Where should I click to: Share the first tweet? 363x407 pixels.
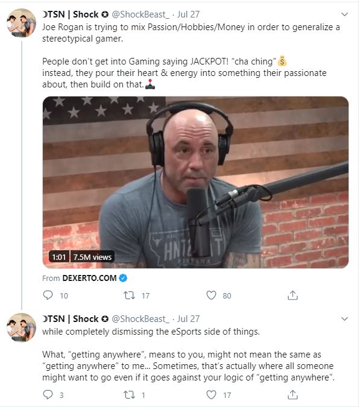[293, 295]
